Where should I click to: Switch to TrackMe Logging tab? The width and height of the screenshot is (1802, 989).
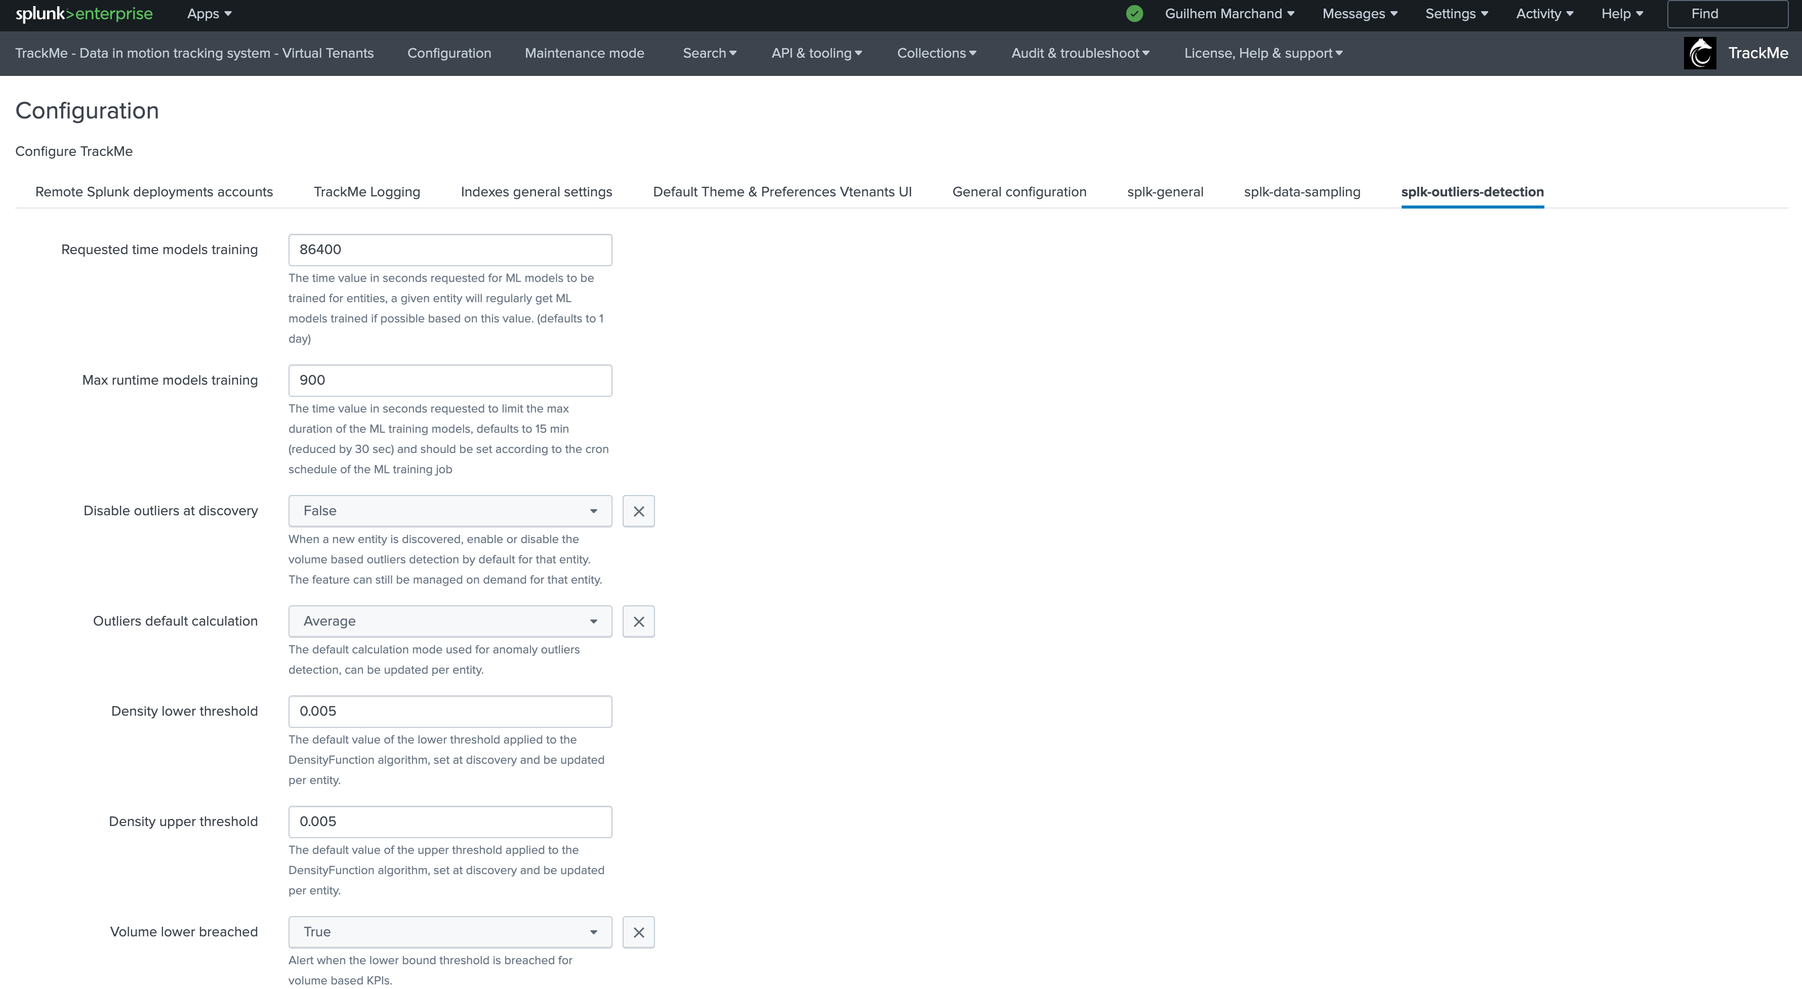(366, 192)
